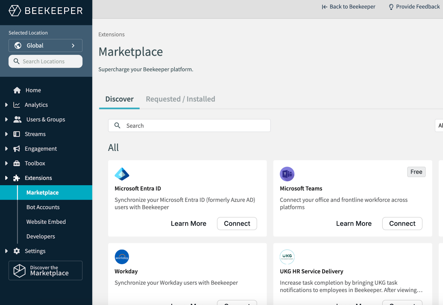Screen dimensions: 443x305
Task: Focus the marketplace Search field
Action: (189, 126)
